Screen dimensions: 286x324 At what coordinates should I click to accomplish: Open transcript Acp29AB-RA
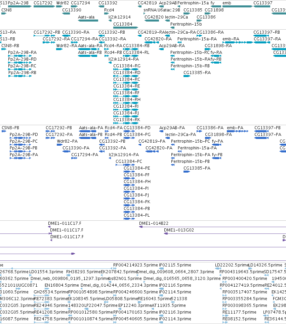point(172,46)
